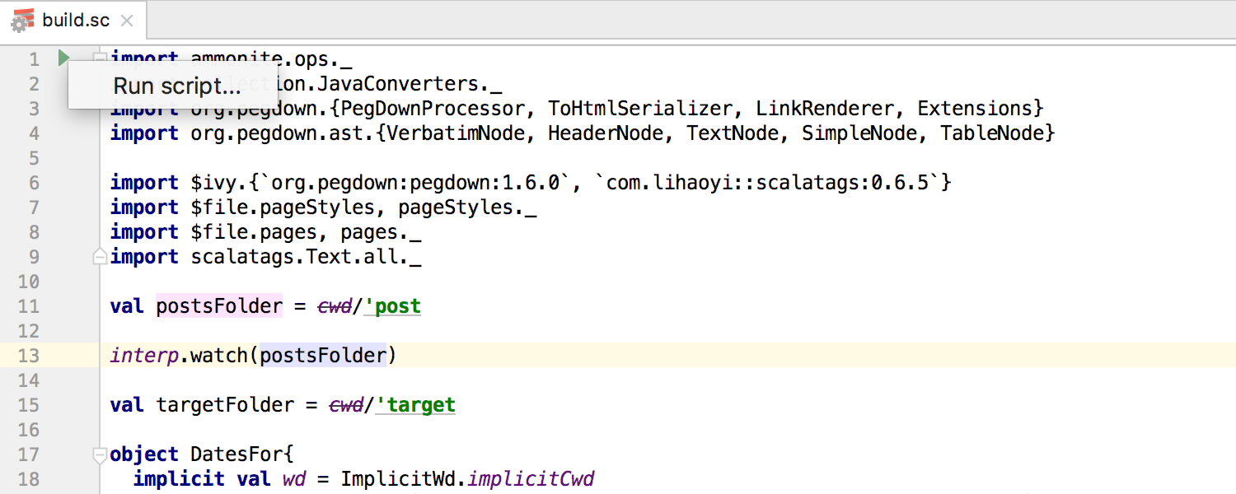1236x494 pixels.
Task: Place cursor on interp identifier
Action: tap(143, 356)
